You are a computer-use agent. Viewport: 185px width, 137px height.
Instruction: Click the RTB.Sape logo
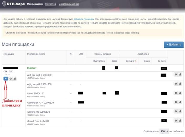point(14,4)
